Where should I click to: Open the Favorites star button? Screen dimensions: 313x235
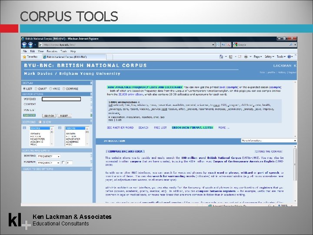tap(30, 57)
